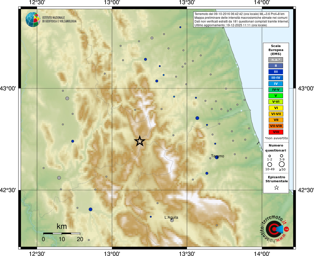The height and width of the screenshot is (256, 314).
Task: Click the Teramo city label
Action: (217, 156)
